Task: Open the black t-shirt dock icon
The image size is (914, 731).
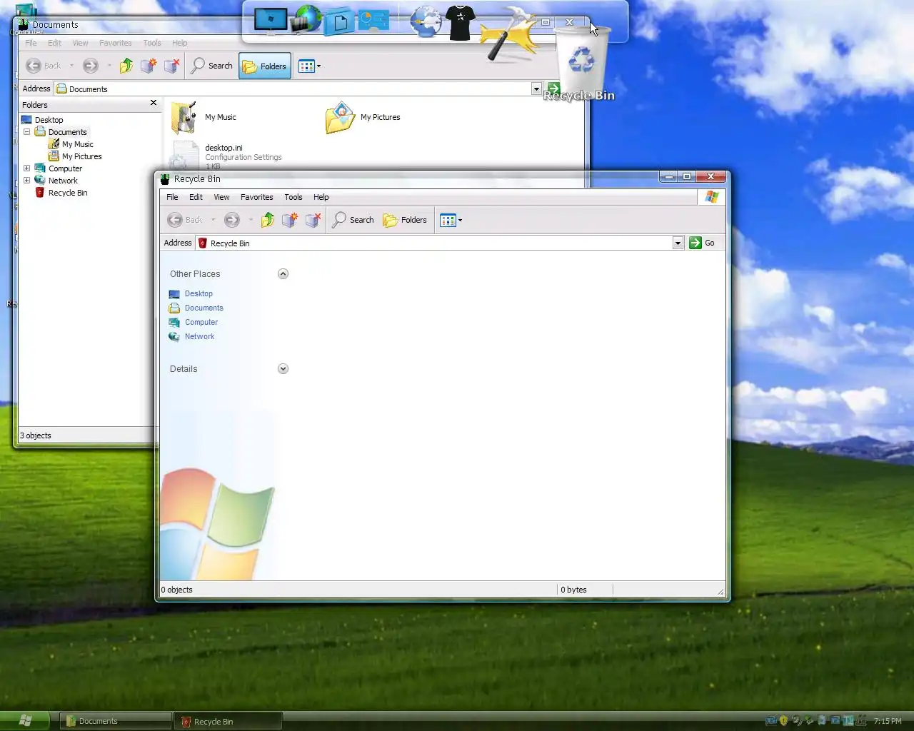Action: coord(460,21)
